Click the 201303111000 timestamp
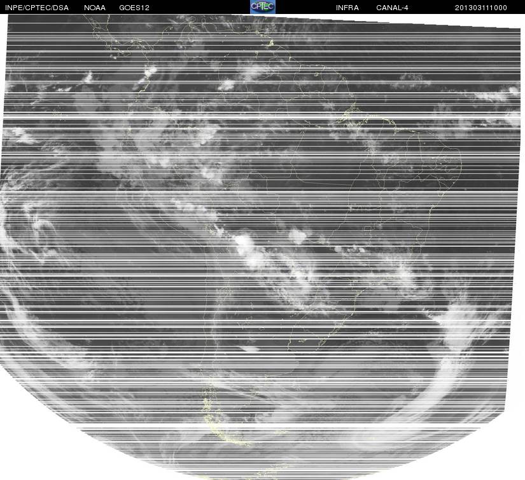Screen dimensions: 525x480 pyautogui.click(x=481, y=8)
